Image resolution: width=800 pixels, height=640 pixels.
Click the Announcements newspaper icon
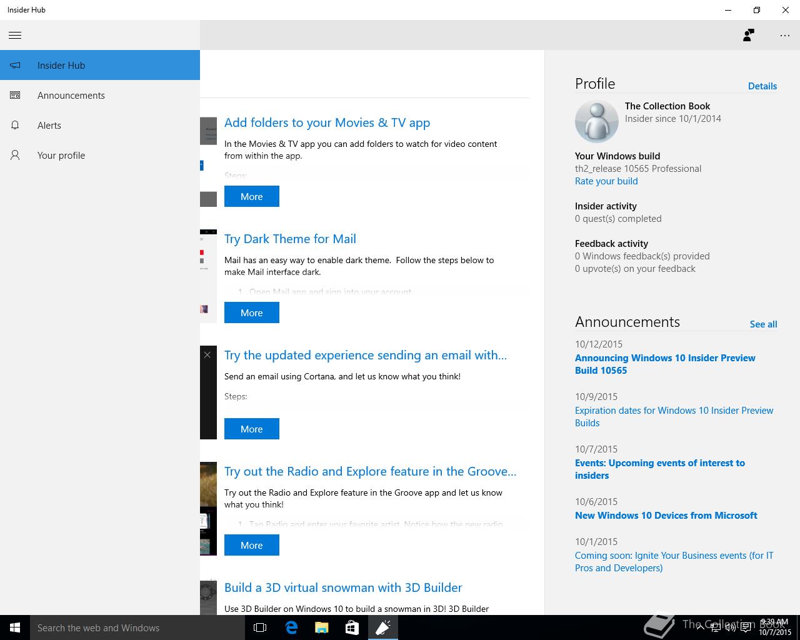(15, 96)
